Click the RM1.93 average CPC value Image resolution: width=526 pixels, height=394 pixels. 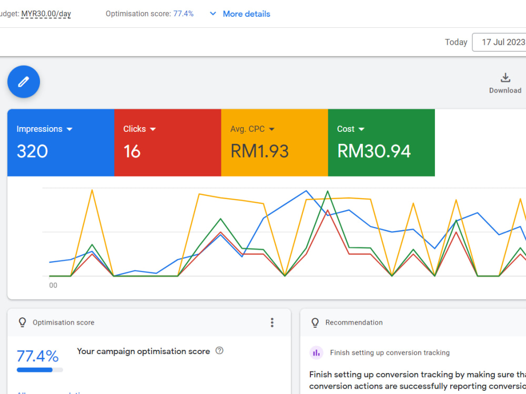[259, 151]
